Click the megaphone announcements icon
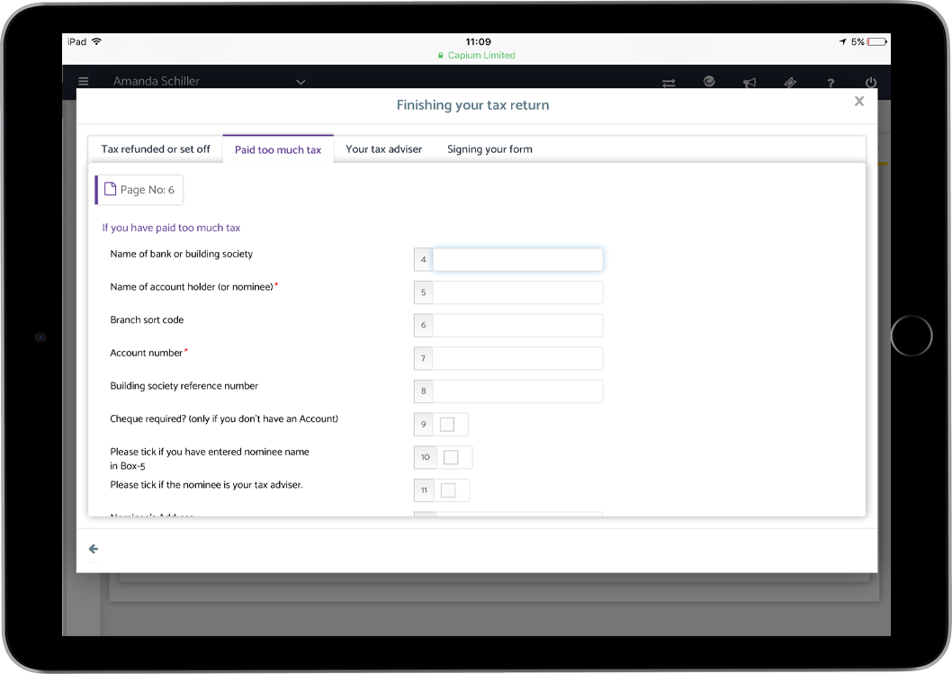Image resolution: width=952 pixels, height=674 pixels. pyautogui.click(x=749, y=83)
